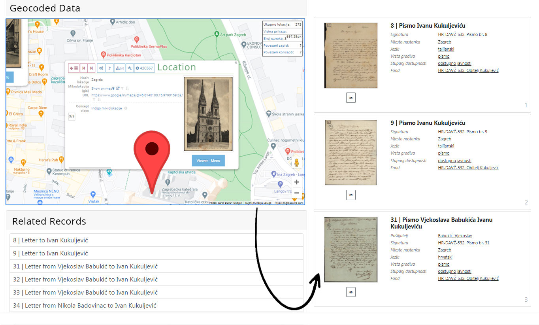Open the Google Maps URL link
The height and width of the screenshot is (325, 539).
pyautogui.click(x=137, y=95)
